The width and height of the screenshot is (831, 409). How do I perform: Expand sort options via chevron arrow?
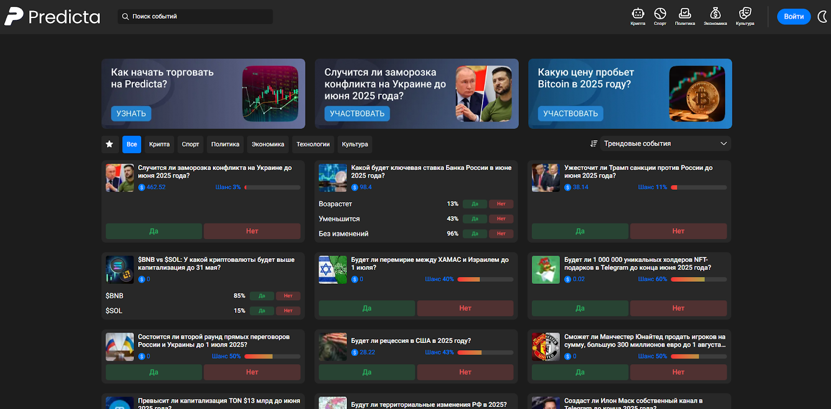tap(723, 143)
